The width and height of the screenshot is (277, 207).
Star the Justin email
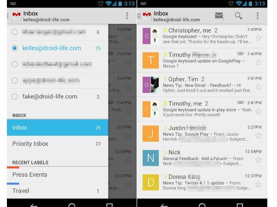pos(258,136)
